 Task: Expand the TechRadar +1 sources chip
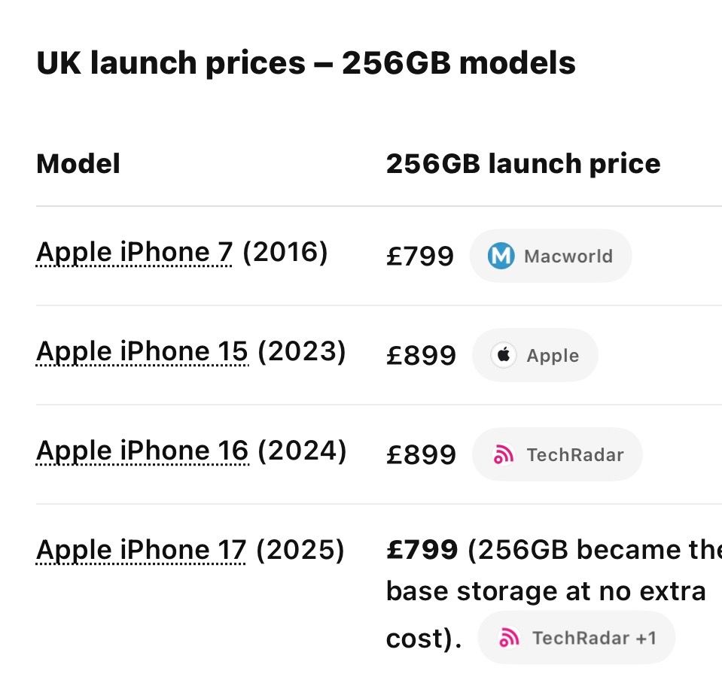pyautogui.click(x=577, y=638)
